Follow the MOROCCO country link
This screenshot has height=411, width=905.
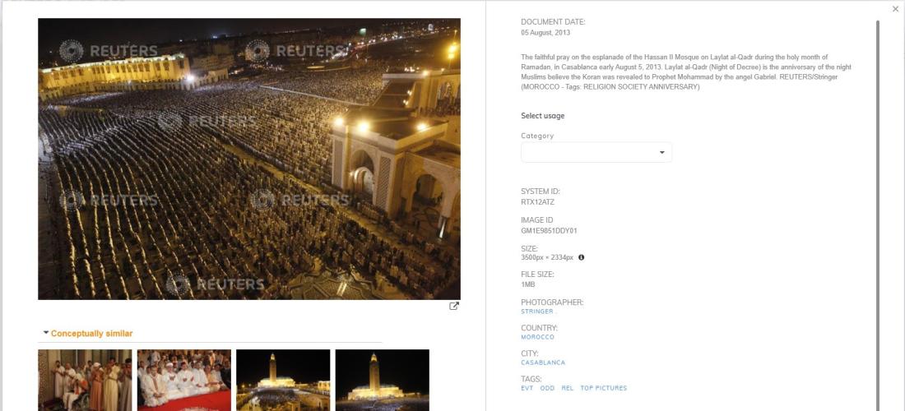537,337
